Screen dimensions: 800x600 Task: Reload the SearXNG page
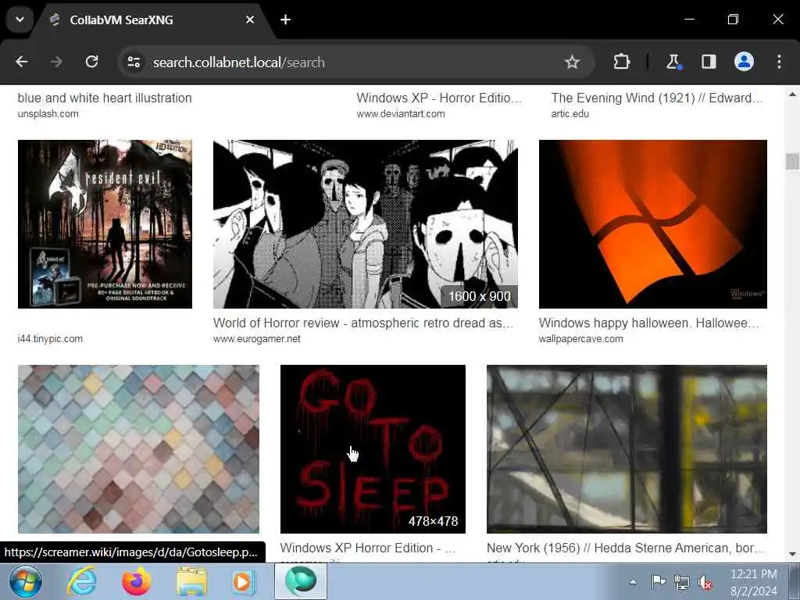[92, 62]
